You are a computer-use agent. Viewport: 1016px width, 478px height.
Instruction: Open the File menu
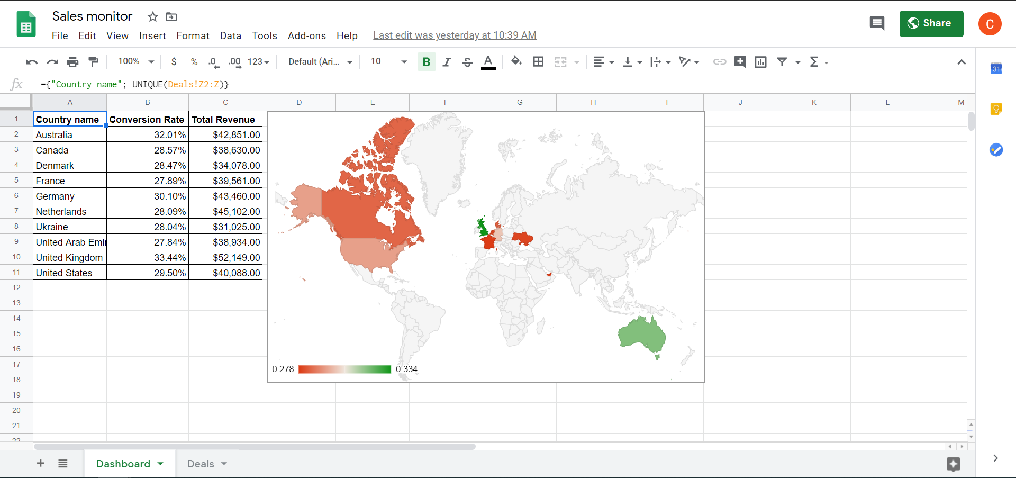coord(60,35)
